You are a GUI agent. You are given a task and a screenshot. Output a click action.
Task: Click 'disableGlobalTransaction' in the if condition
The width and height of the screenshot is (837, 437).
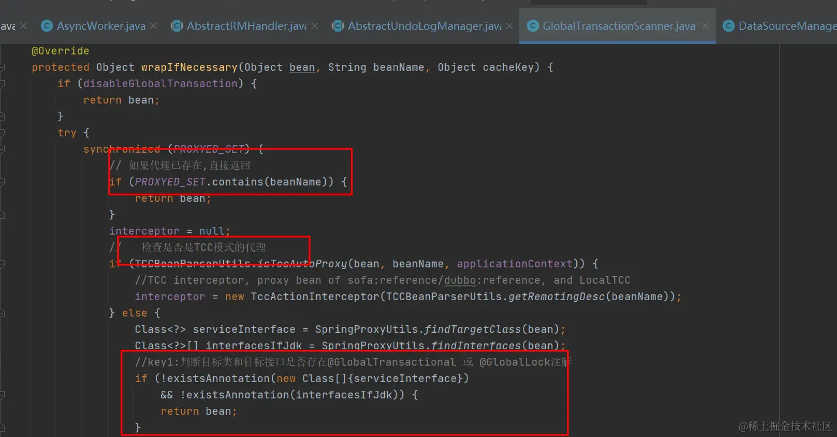(160, 84)
